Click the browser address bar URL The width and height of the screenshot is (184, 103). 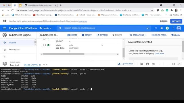(x=76, y=10)
